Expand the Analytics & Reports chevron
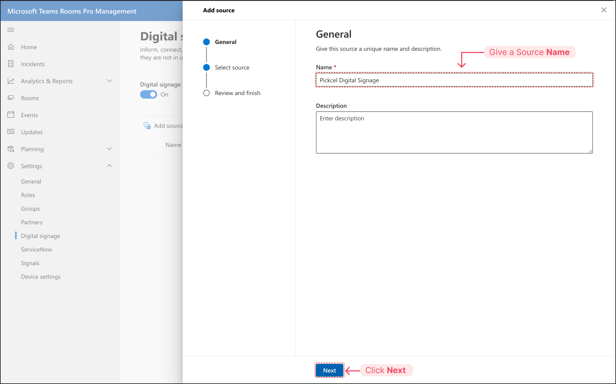This screenshot has width=616, height=384. (x=109, y=81)
